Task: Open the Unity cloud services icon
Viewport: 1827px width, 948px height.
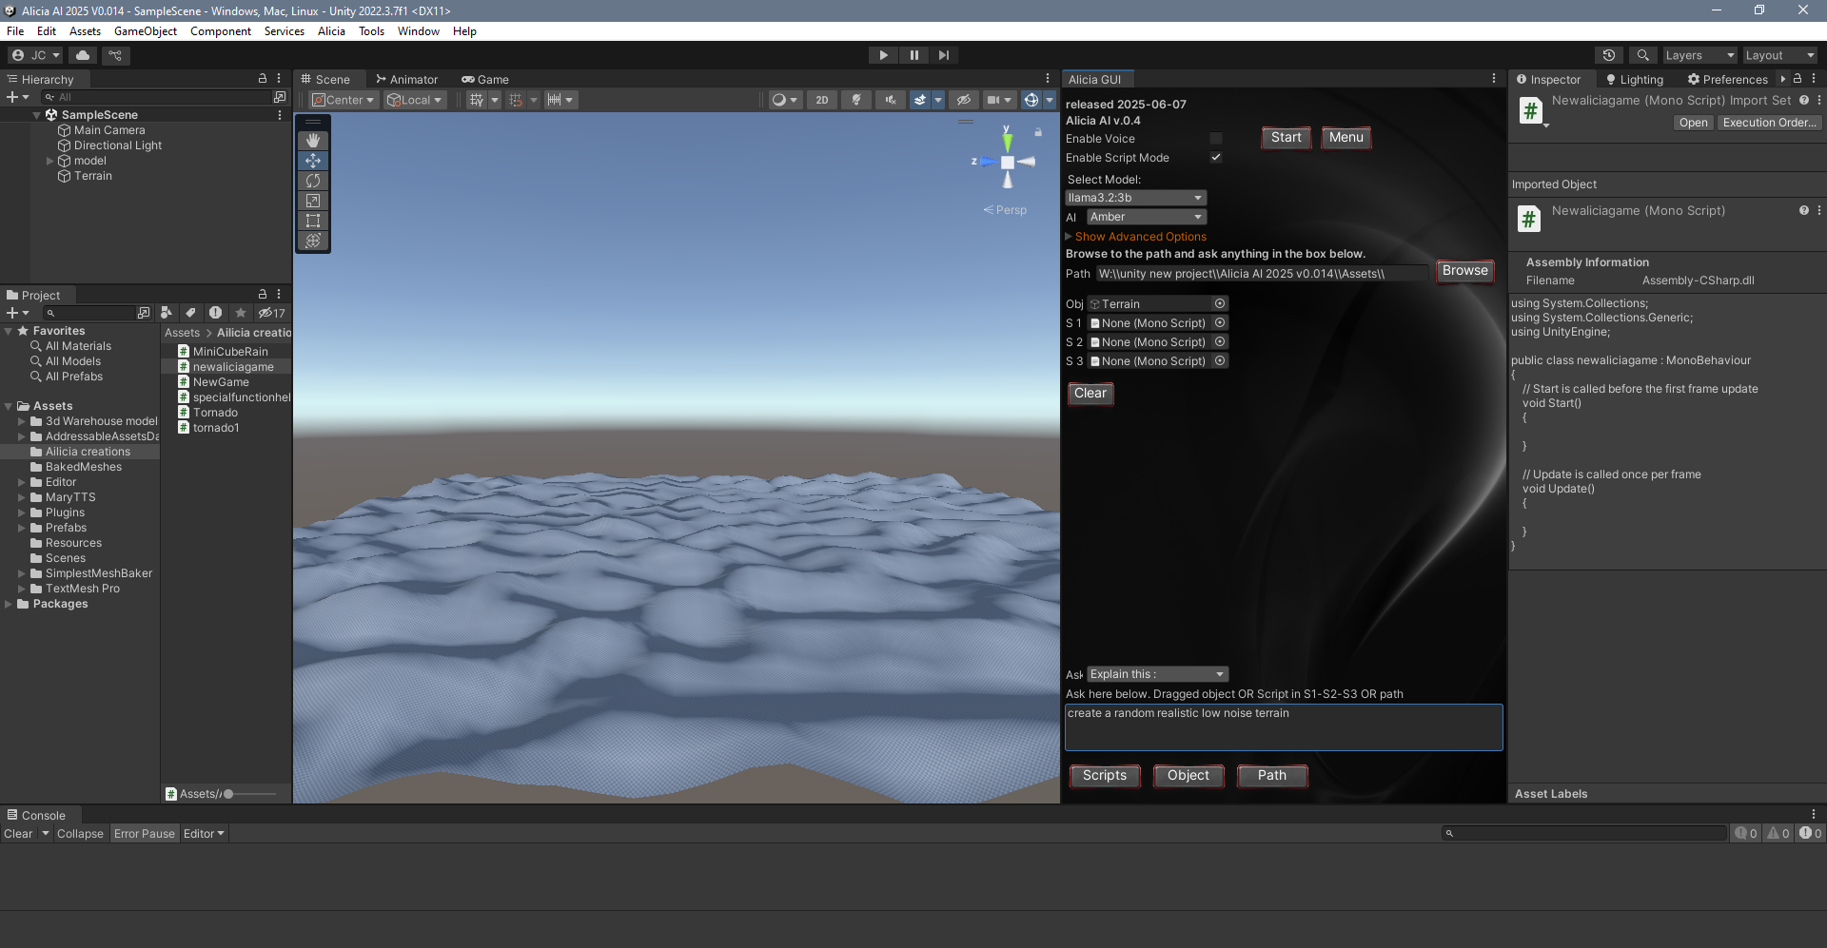Action: 83,55
